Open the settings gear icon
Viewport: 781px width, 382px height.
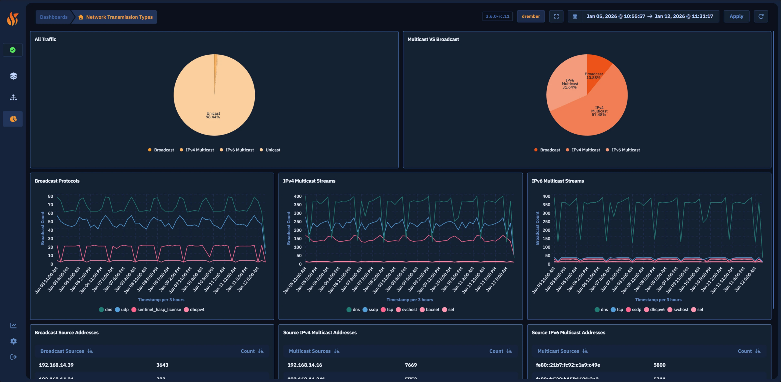point(13,341)
